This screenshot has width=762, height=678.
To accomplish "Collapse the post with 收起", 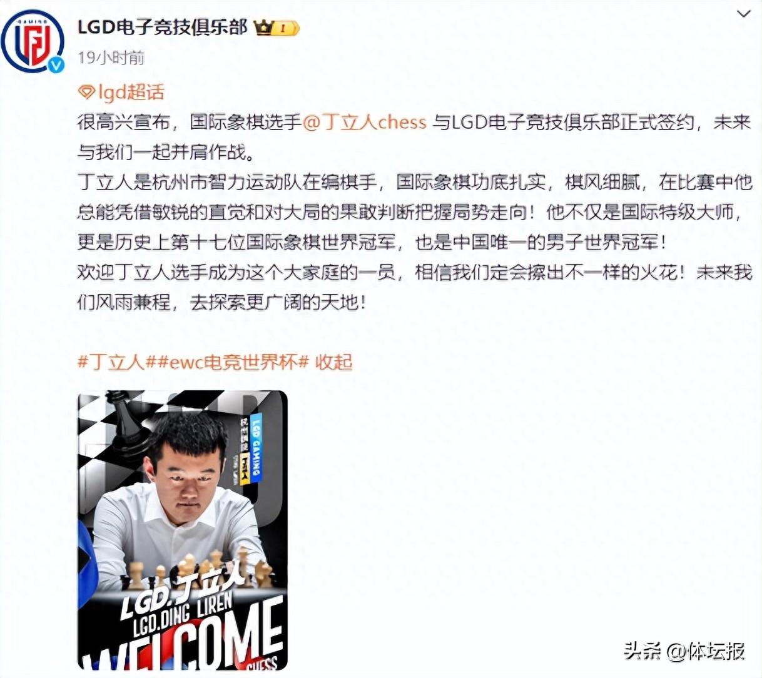I will [333, 362].
